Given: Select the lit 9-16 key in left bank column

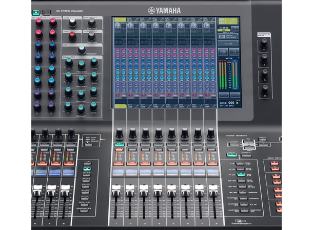Looking at the screenshot, I should pyautogui.click(x=87, y=169).
